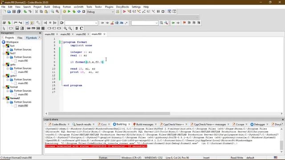Click the Paste toolbar icon

(46, 12)
